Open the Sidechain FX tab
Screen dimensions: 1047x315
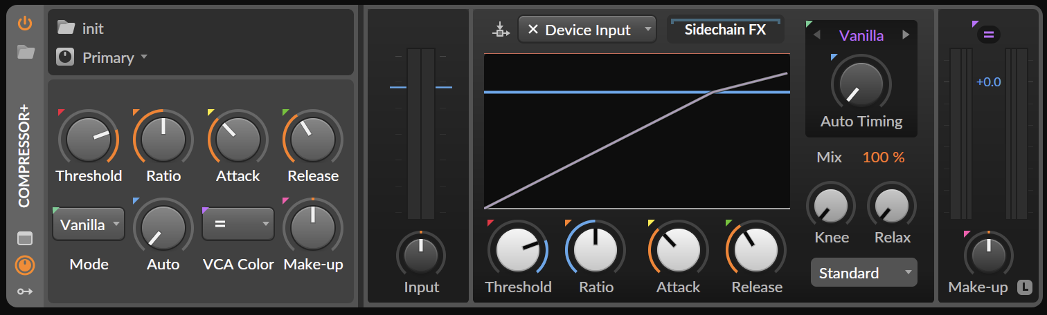[725, 30]
